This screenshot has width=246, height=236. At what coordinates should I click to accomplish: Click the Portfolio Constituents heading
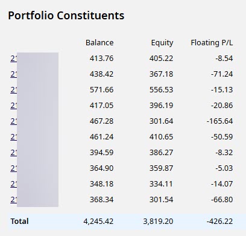click(x=66, y=16)
